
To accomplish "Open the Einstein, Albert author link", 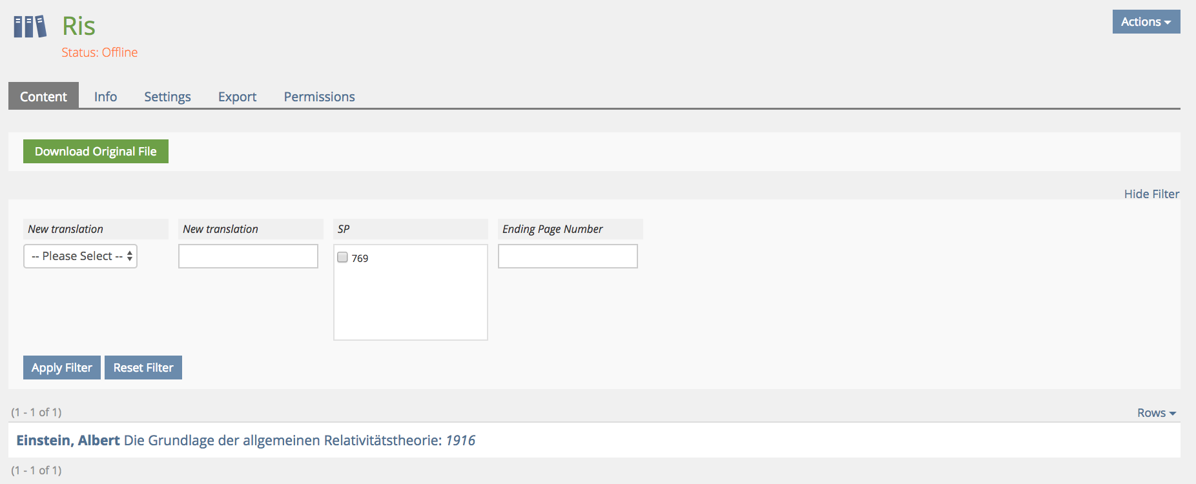I will point(68,441).
